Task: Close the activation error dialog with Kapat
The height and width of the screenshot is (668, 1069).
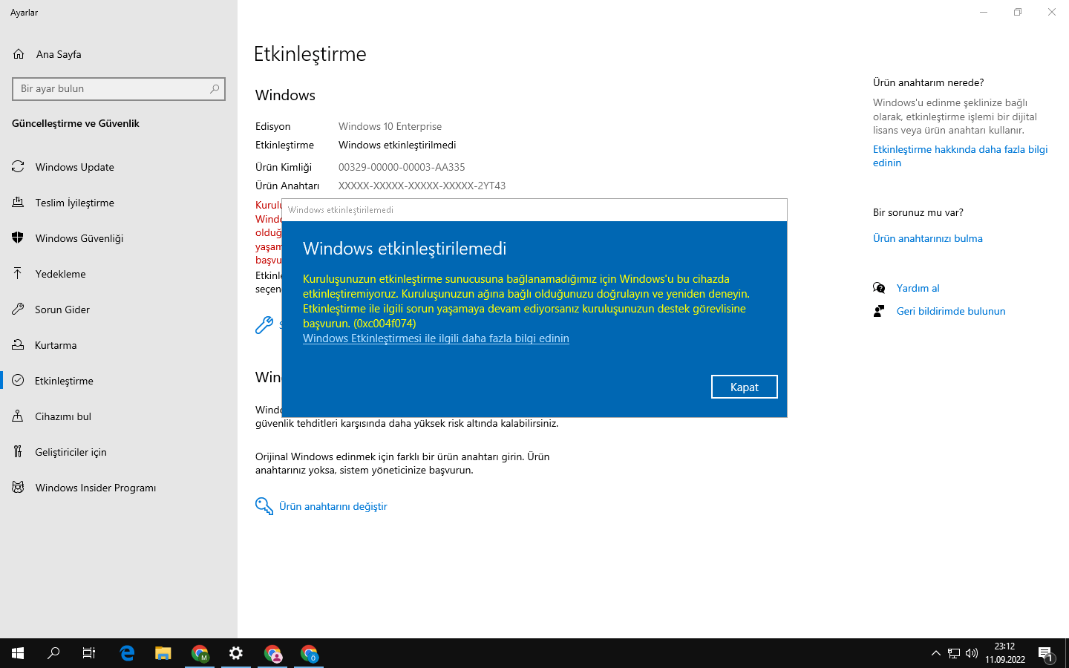Action: pos(744,387)
